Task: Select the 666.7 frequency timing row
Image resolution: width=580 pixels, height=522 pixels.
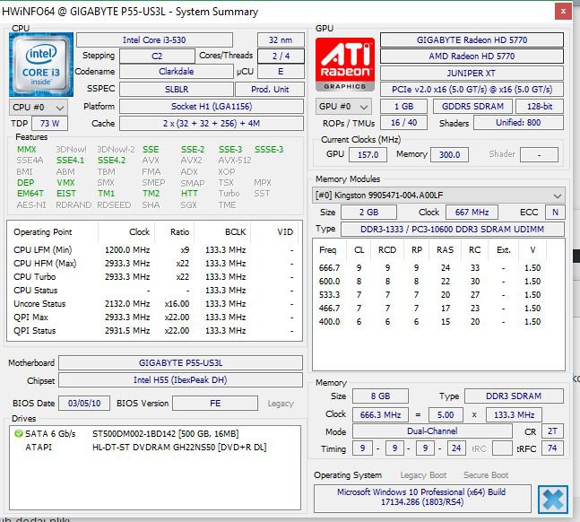Action: [438, 267]
